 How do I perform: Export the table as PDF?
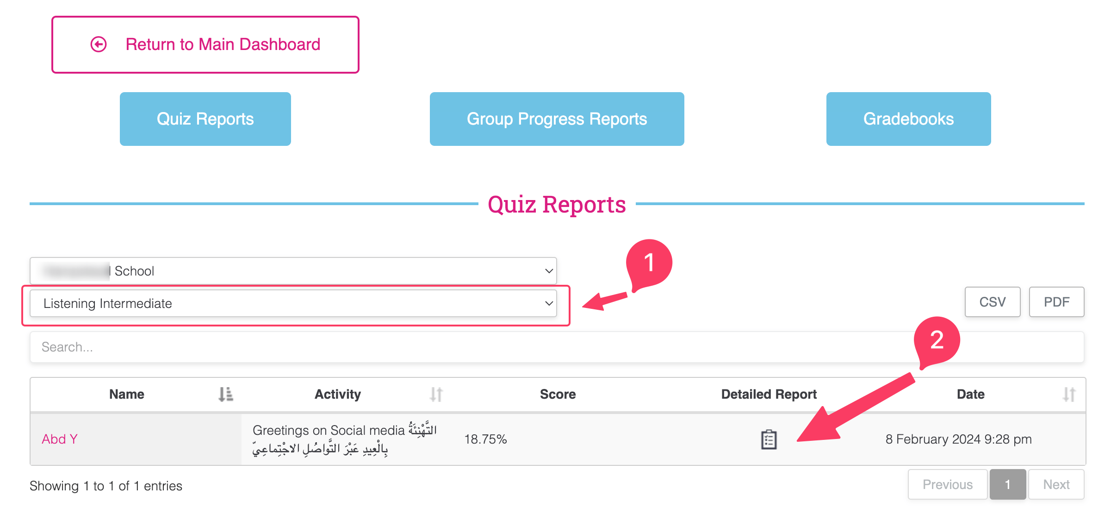coord(1056,302)
